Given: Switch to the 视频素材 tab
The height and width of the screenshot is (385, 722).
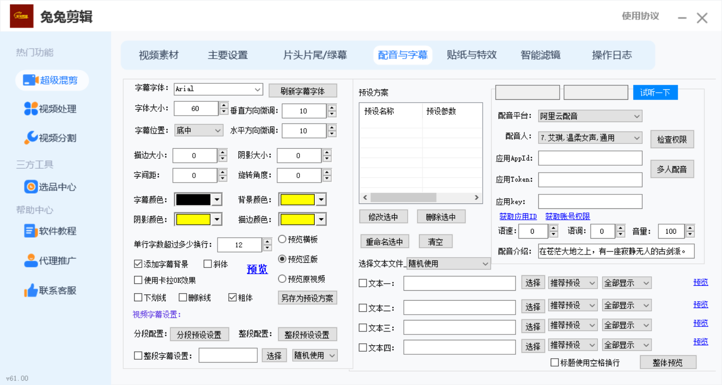Looking at the screenshot, I should (x=158, y=55).
